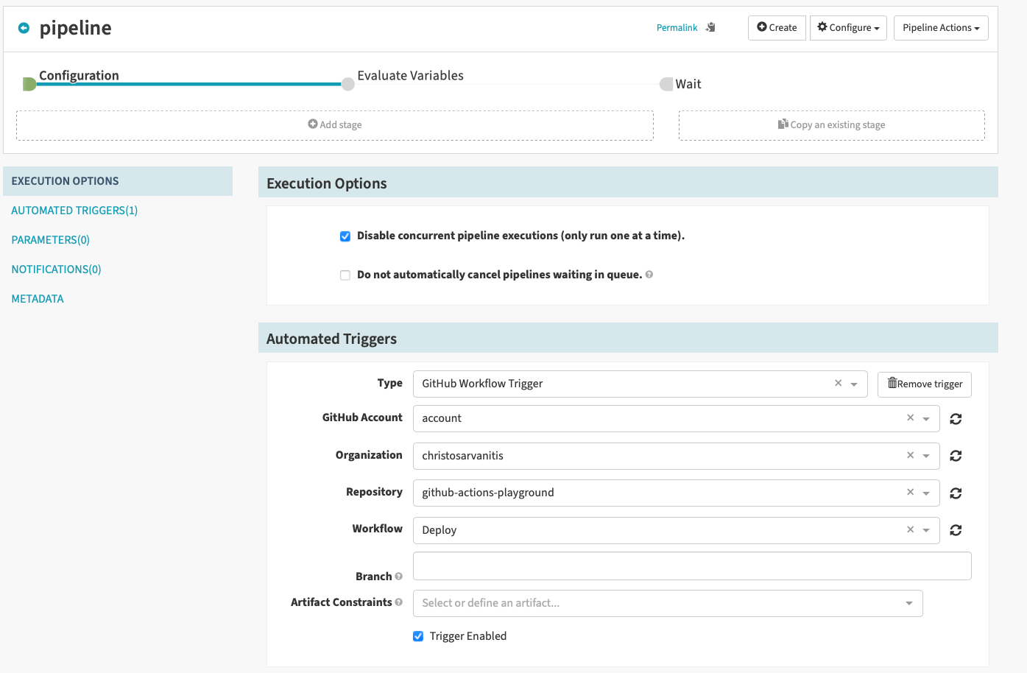Refresh the Workflow list
Viewport: 1027px width, 673px height.
956,530
